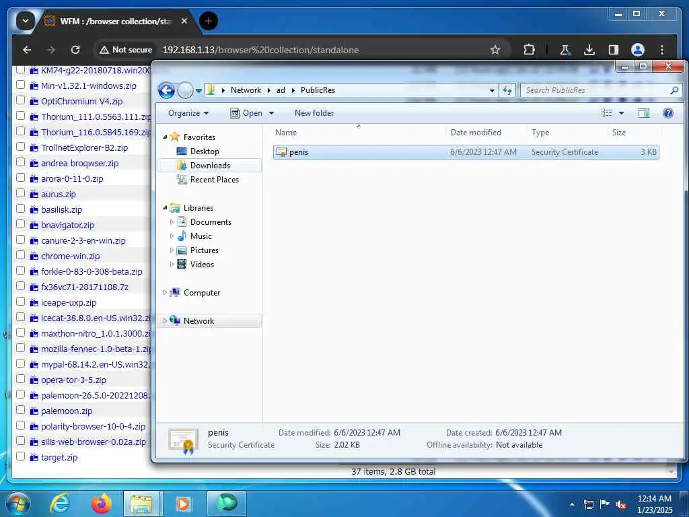Change the Explorer view icon
This screenshot has width=689, height=517.
[x=606, y=113]
